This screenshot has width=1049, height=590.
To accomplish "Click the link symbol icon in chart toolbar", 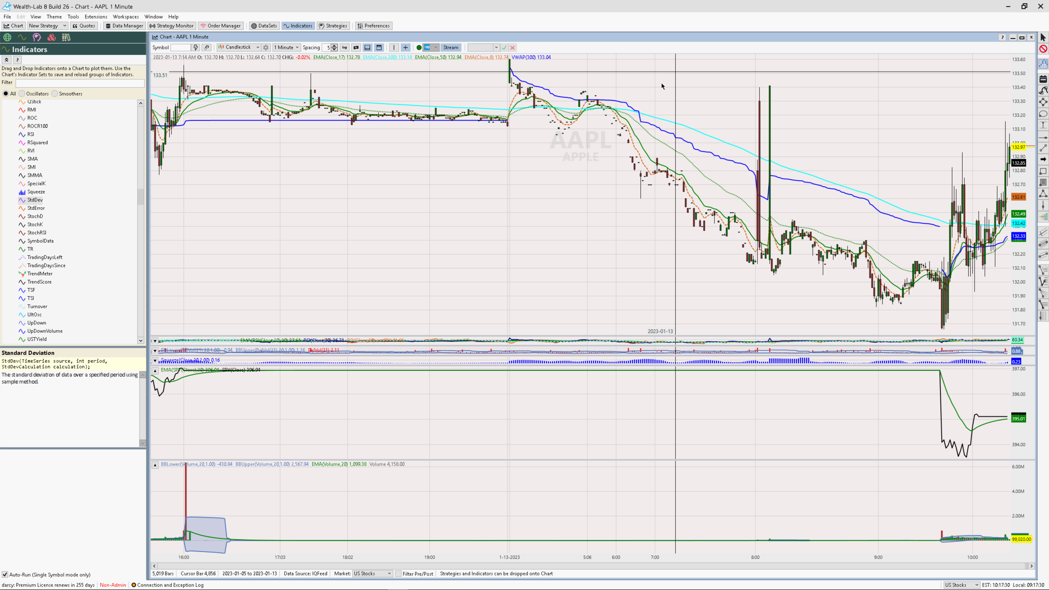I will coord(207,48).
